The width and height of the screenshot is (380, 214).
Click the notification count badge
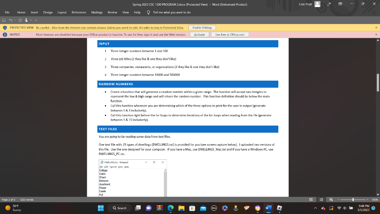tap(373, 208)
